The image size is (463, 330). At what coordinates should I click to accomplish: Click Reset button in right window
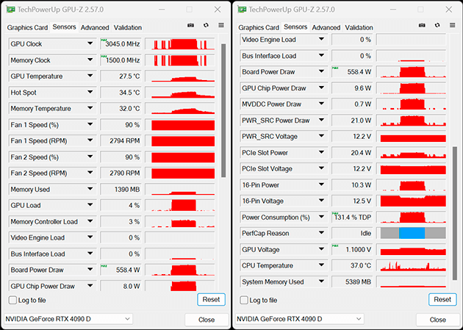[442, 300]
